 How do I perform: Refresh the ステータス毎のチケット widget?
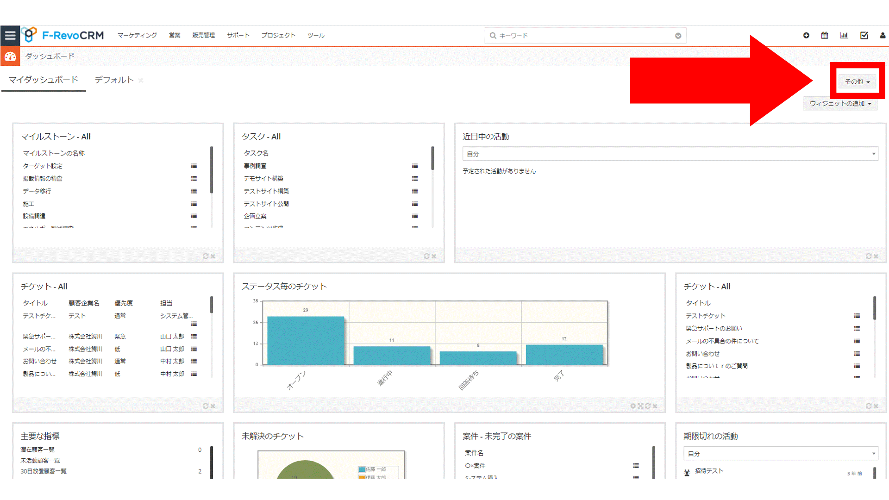tap(648, 406)
